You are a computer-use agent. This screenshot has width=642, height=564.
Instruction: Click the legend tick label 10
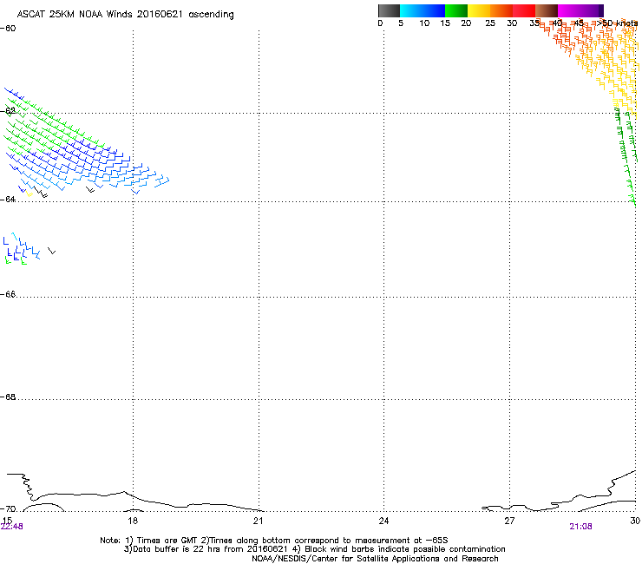(424, 23)
